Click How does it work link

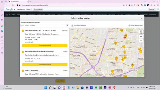click(x=137, y=25)
